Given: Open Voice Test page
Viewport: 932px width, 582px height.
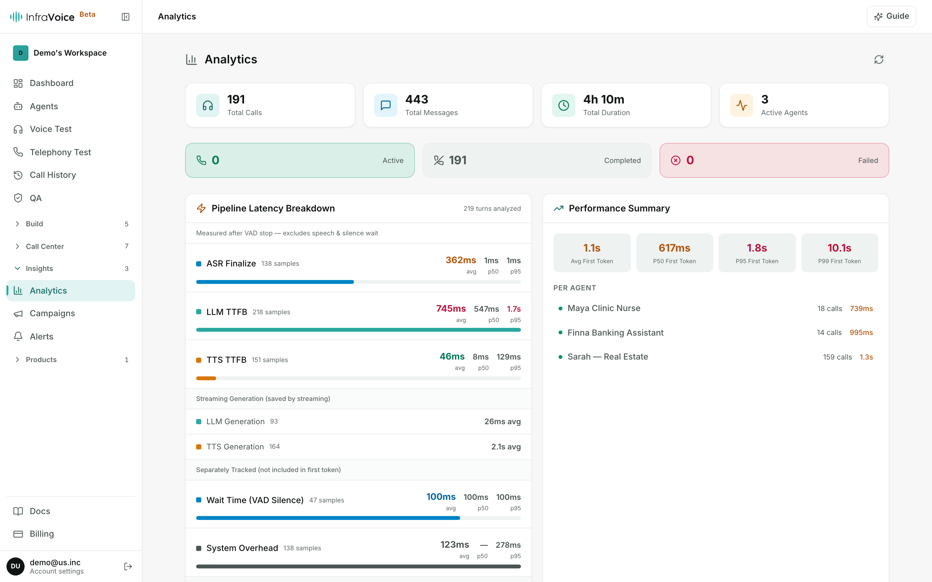Looking at the screenshot, I should click(x=71, y=129).
